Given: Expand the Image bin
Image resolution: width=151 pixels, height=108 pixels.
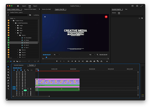Looking at the screenshot, I should tap(15, 25).
